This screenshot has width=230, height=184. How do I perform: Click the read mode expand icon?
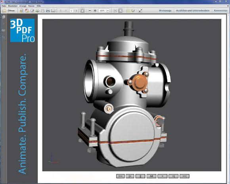click(x=140, y=11)
